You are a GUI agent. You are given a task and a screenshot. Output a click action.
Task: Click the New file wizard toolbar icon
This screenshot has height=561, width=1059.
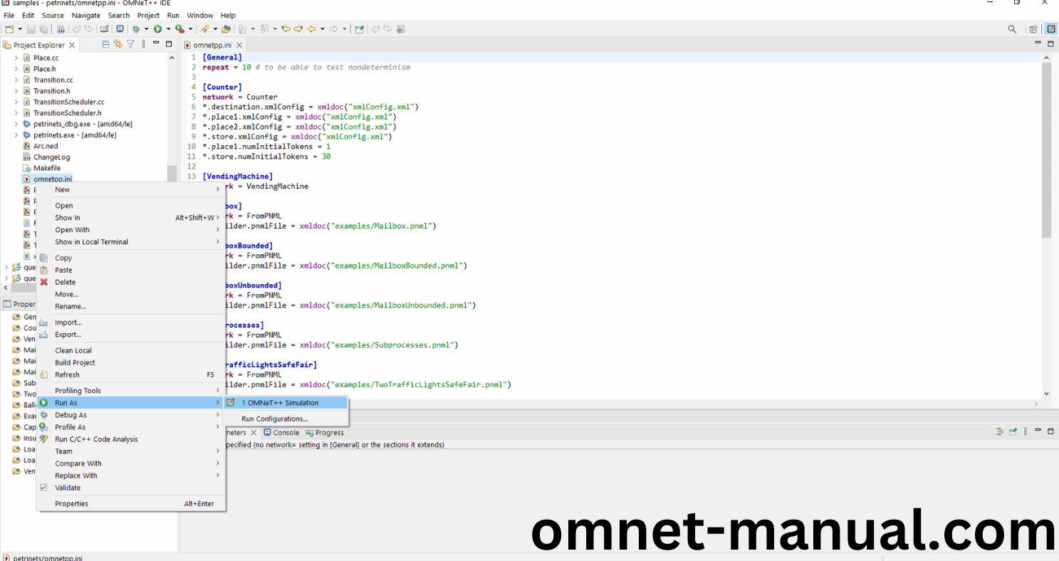9,29
